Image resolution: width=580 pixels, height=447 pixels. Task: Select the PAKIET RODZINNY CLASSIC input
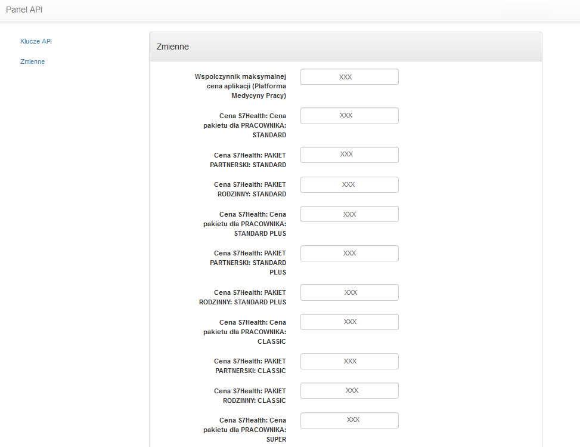point(349,390)
